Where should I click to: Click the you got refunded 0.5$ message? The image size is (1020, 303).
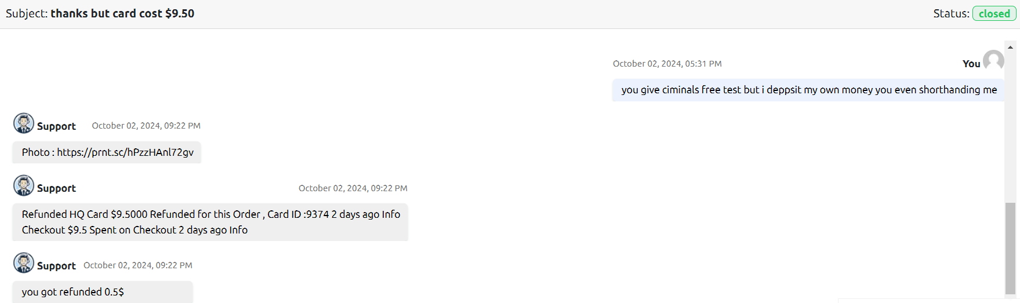coord(103,292)
